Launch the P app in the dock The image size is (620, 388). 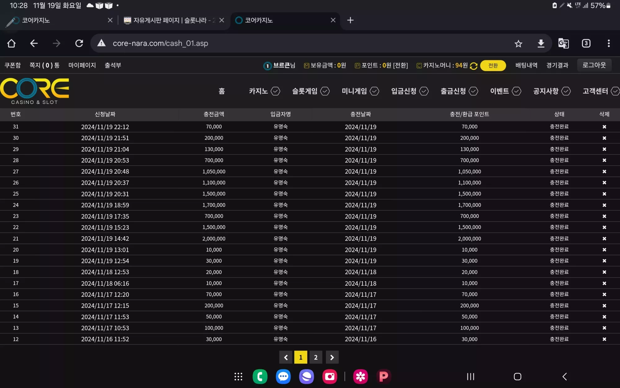pyautogui.click(x=384, y=377)
